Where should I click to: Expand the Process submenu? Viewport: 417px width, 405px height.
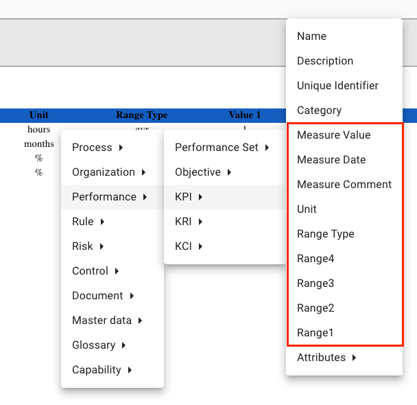[112, 148]
